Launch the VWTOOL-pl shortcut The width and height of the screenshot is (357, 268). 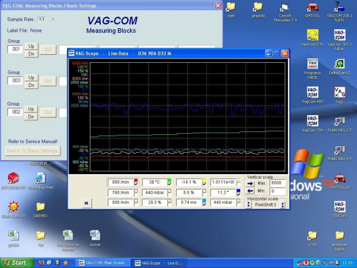pyautogui.click(x=340, y=182)
